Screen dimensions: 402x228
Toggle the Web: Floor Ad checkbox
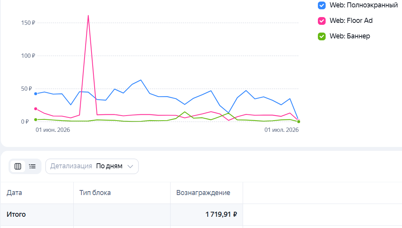(321, 21)
